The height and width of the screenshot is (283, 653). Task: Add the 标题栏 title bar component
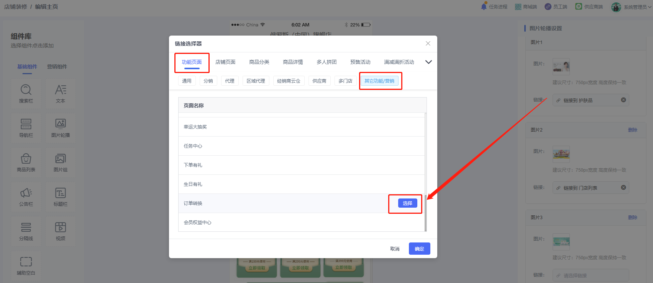tap(61, 197)
